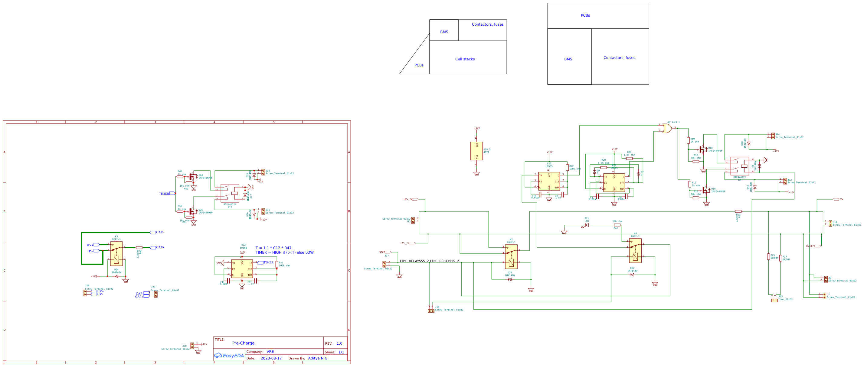Viewport: 864px width, 367px height.
Task: Select the Cell stacks box label
Action: coord(465,59)
